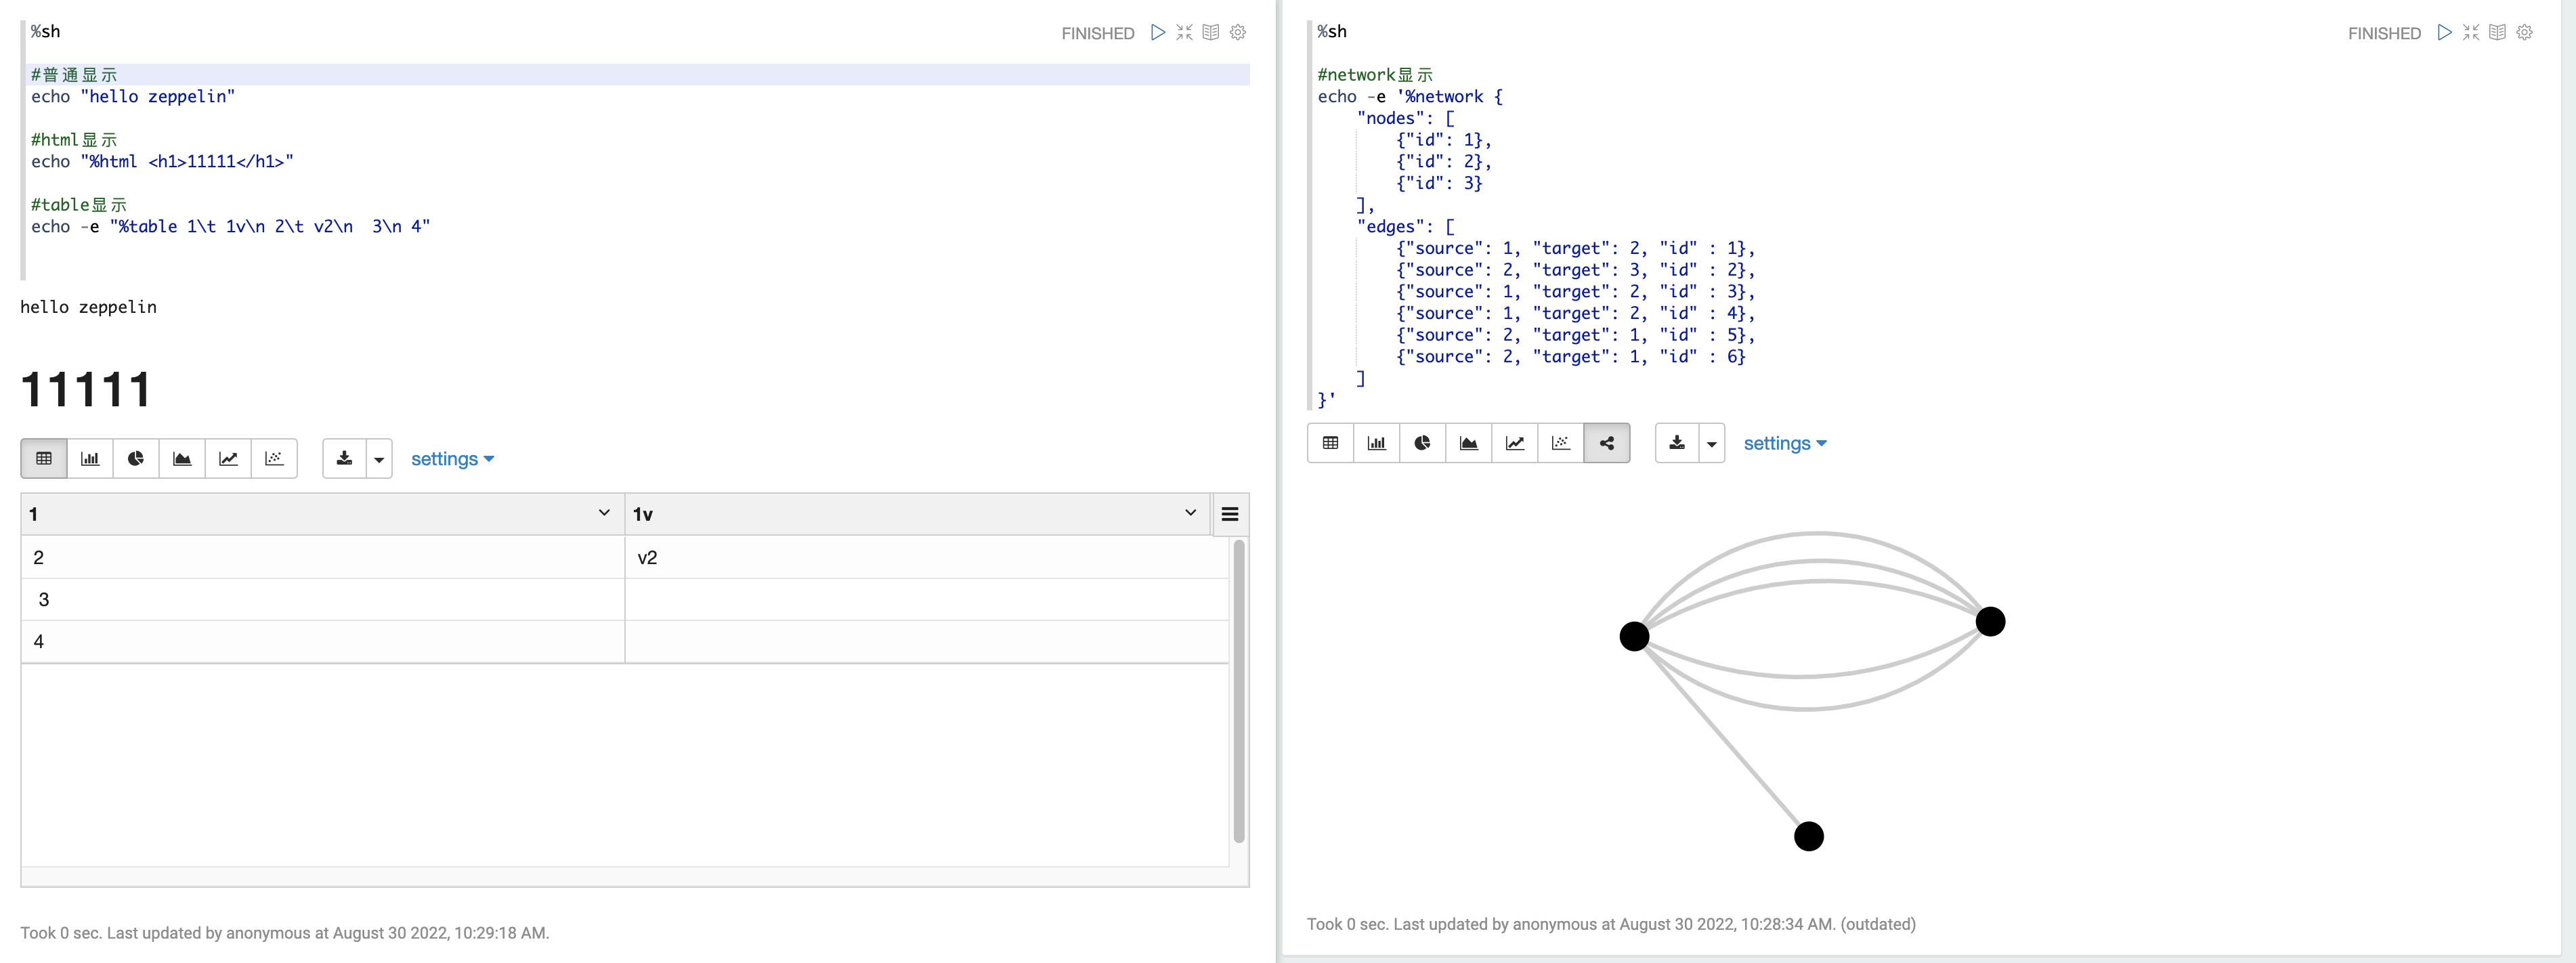This screenshot has height=963, width=2576.
Task: Switch left result to bar chart
Action: click(x=90, y=459)
